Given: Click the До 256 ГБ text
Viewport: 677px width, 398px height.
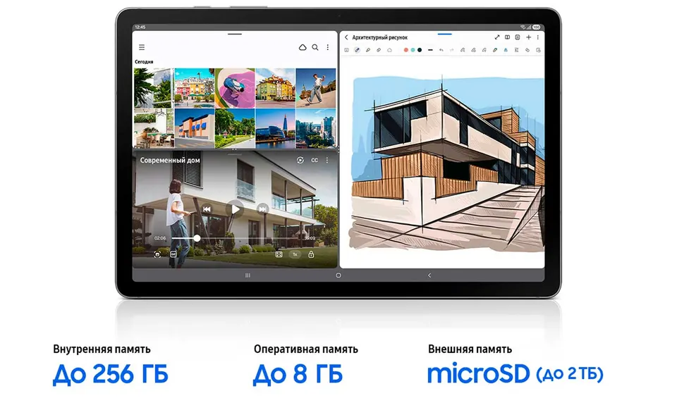Looking at the screenshot, I should (x=110, y=373).
